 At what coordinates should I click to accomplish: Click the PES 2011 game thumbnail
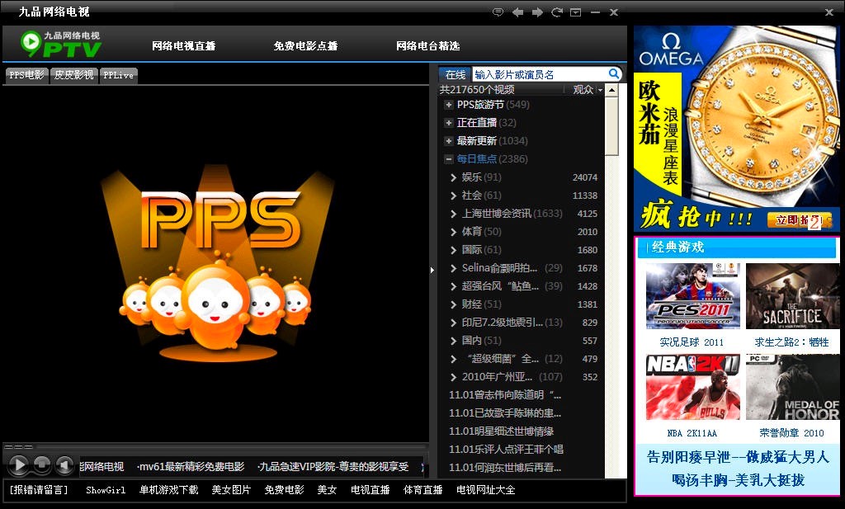tap(692, 296)
